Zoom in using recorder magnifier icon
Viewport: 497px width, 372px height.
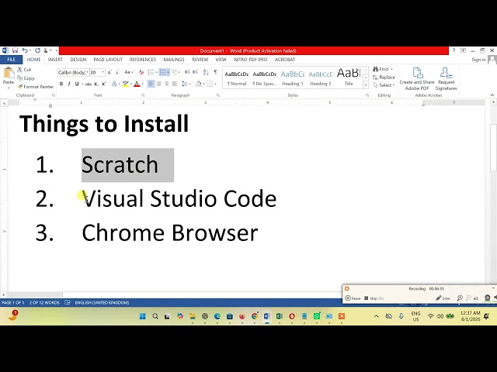coord(460,298)
